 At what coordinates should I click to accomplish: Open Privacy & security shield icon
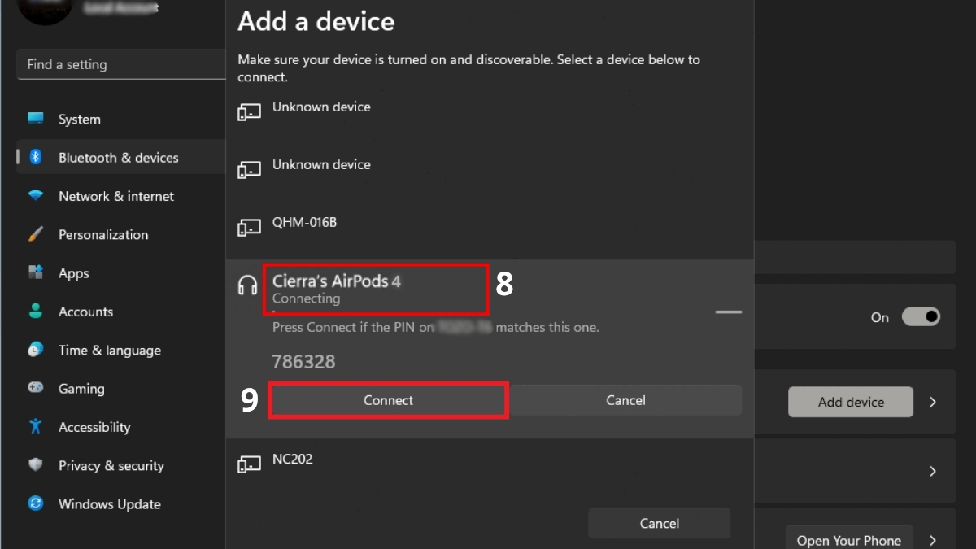pyautogui.click(x=36, y=465)
